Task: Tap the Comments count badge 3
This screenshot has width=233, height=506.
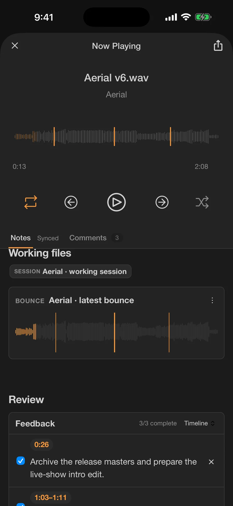Action: tap(117, 238)
